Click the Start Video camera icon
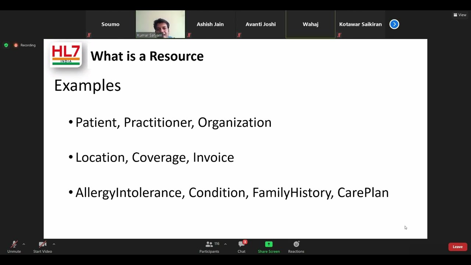The height and width of the screenshot is (265, 471). pyautogui.click(x=43, y=244)
